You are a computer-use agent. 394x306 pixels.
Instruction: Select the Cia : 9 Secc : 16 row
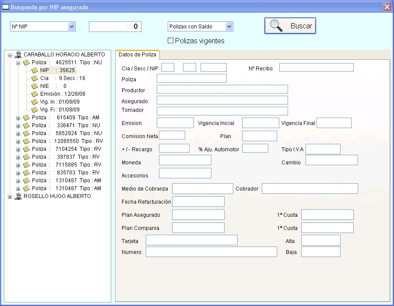tap(63, 78)
